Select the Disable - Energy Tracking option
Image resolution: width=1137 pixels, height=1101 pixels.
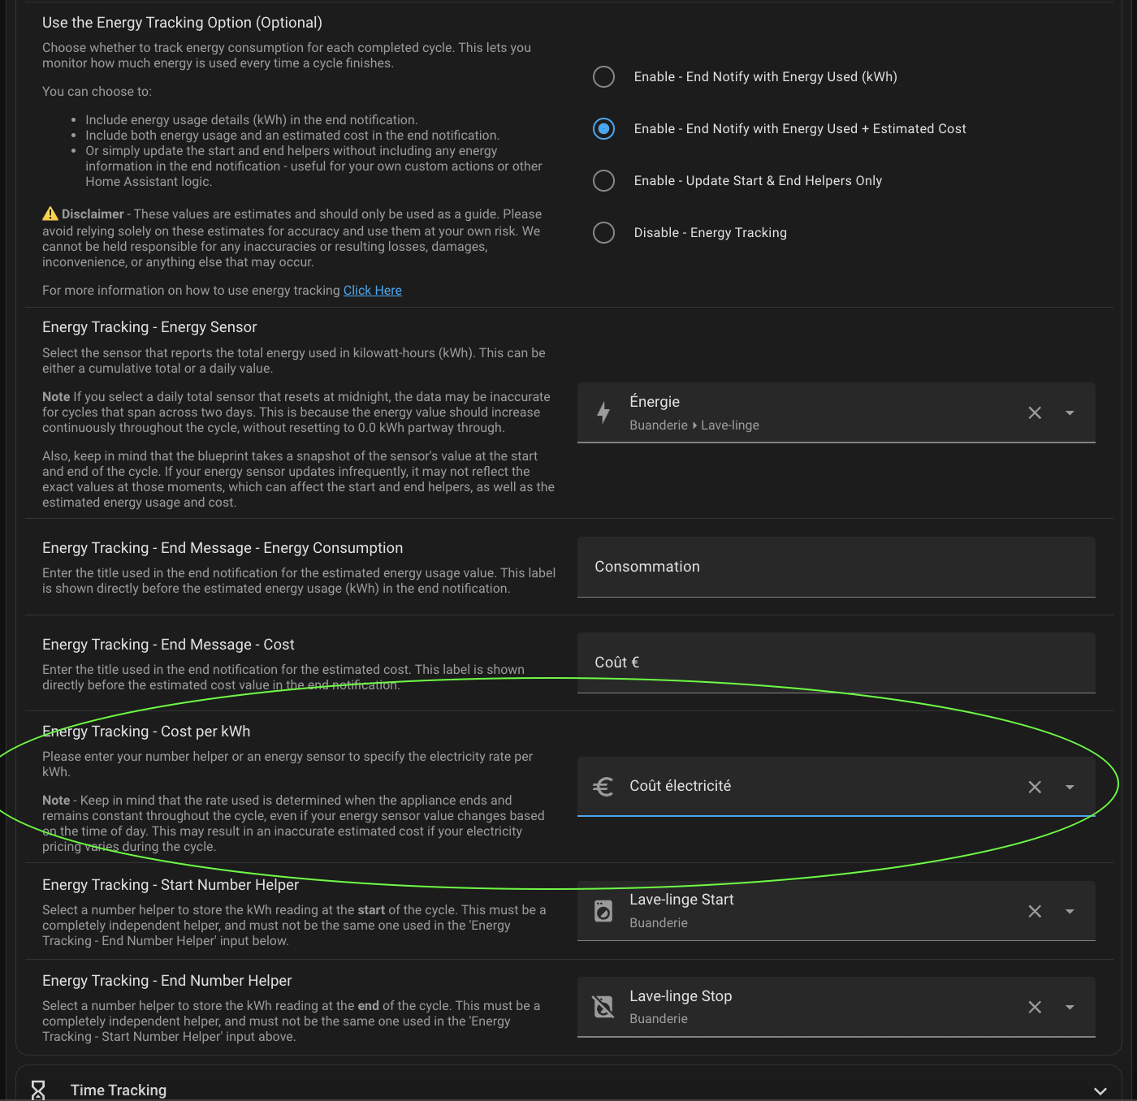(603, 232)
